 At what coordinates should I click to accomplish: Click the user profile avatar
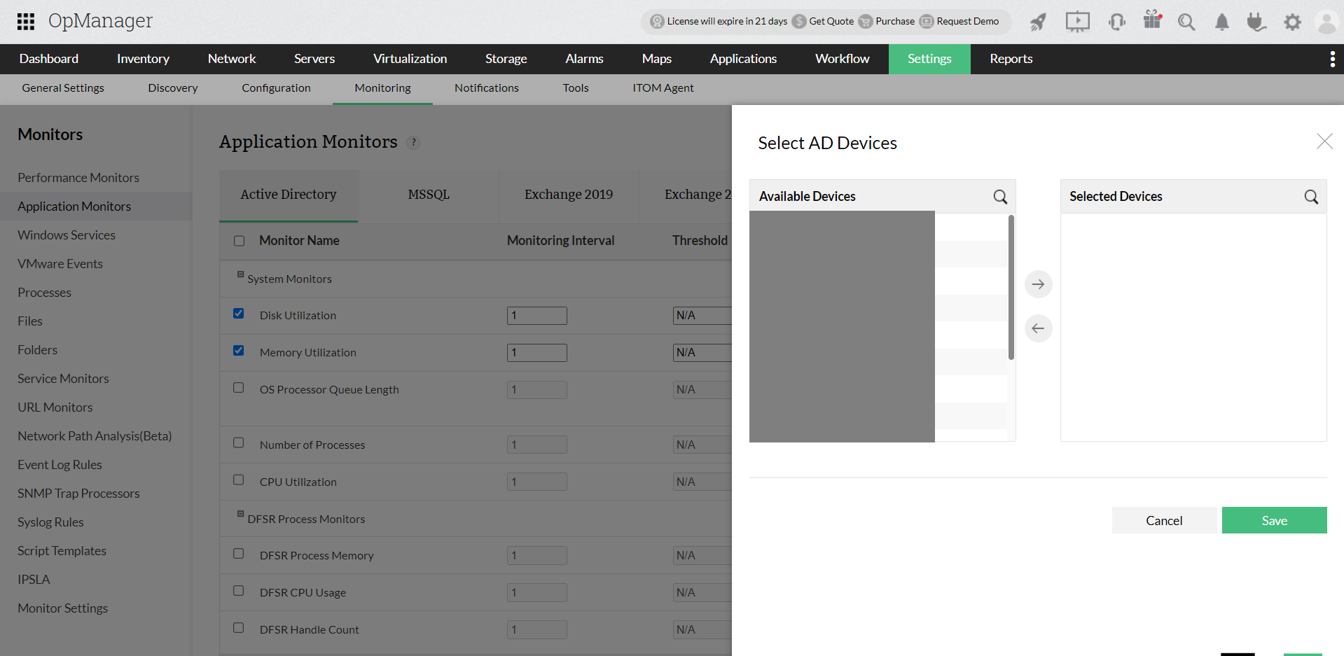[1327, 22]
